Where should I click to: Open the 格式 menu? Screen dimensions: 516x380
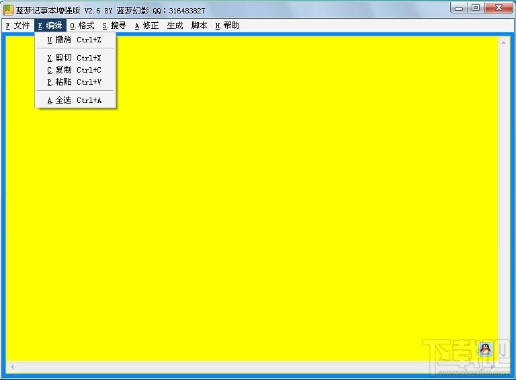point(82,26)
